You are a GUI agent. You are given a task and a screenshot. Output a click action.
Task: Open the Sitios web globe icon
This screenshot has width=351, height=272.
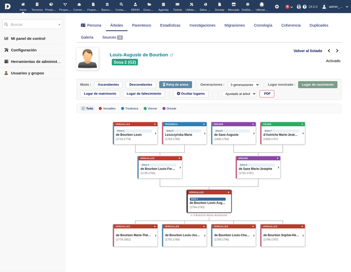[206, 4]
